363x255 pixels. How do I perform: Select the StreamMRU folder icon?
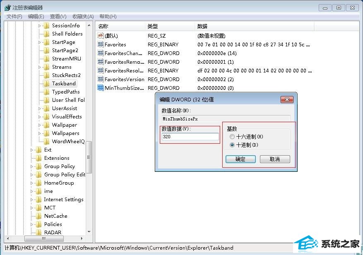(46, 59)
